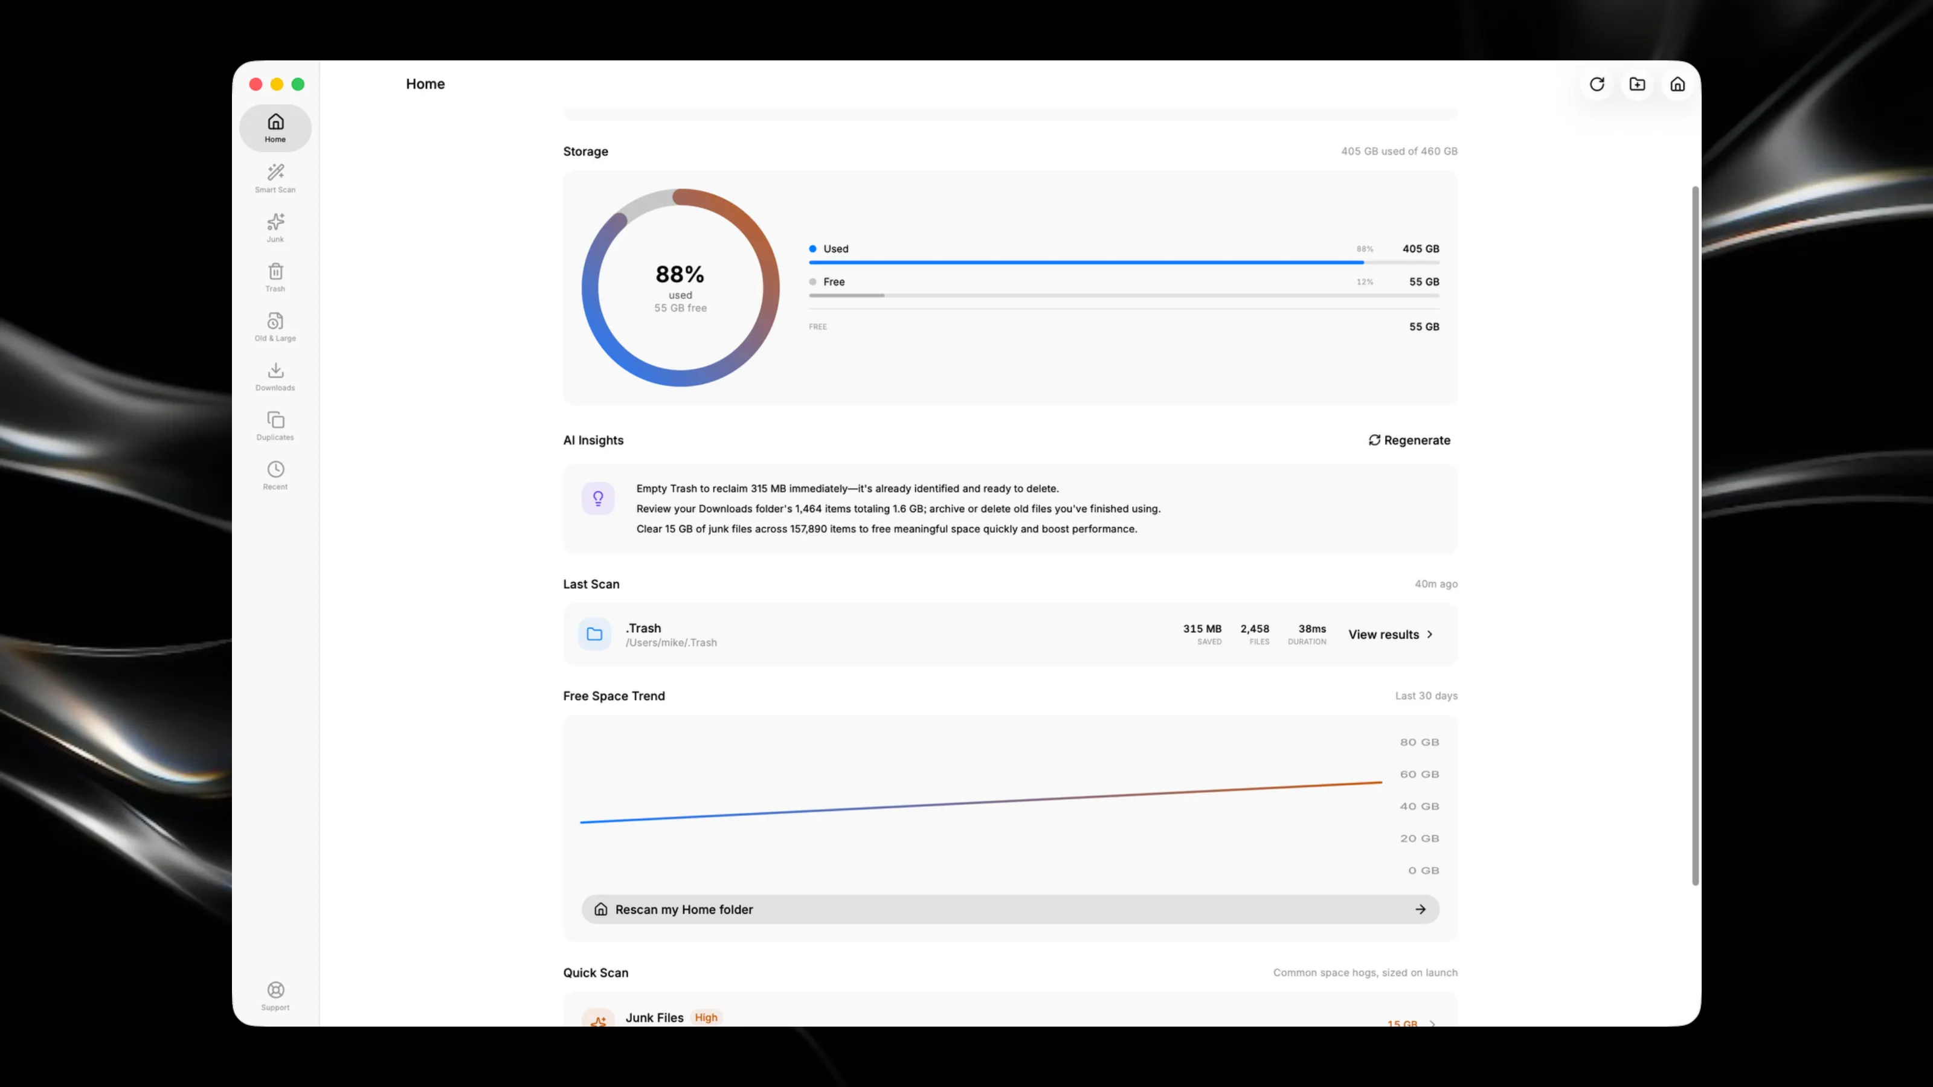Open the Downloads sidebar section
This screenshot has width=1933, height=1087.
click(x=275, y=377)
